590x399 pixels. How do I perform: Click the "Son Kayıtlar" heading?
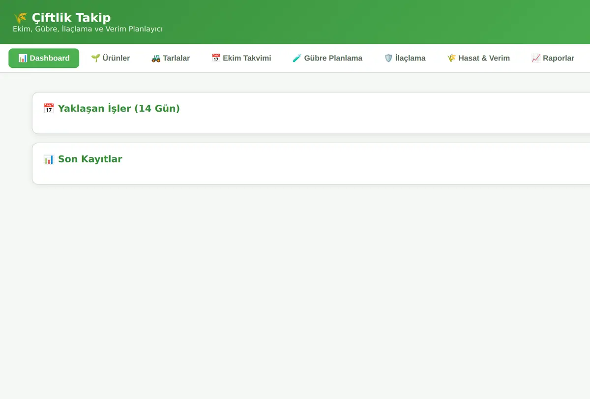click(x=83, y=159)
